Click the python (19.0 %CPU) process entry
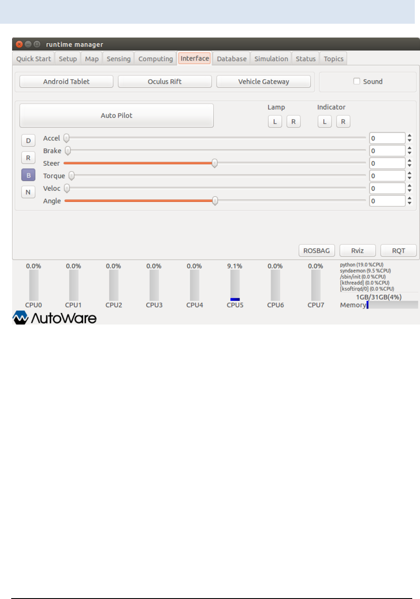The image size is (420, 599). tap(362, 265)
